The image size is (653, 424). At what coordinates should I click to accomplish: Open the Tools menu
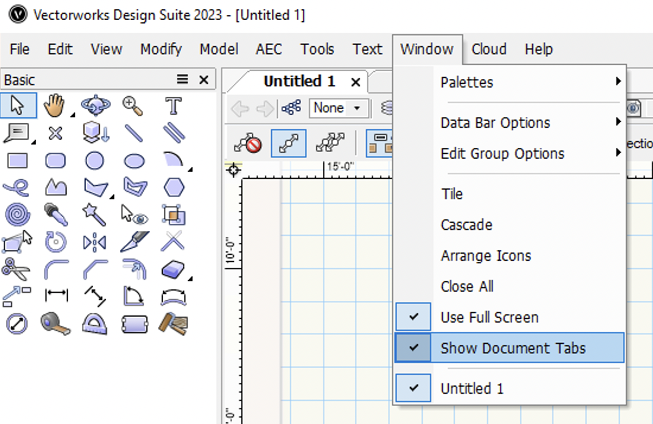[x=317, y=49]
